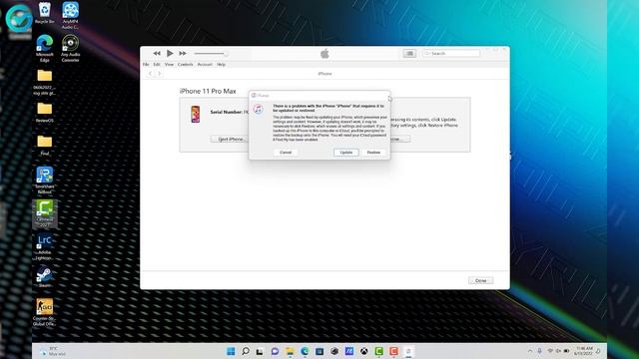This screenshot has height=359, width=639.
Task: Click the iTunes icon on the taskbar
Action: 408,351
